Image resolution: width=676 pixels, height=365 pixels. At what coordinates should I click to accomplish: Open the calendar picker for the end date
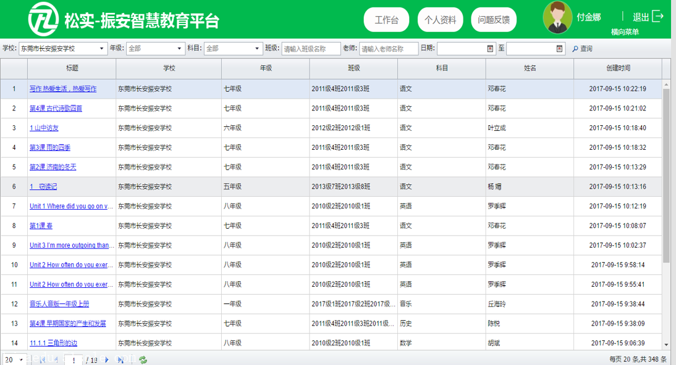pyautogui.click(x=558, y=47)
